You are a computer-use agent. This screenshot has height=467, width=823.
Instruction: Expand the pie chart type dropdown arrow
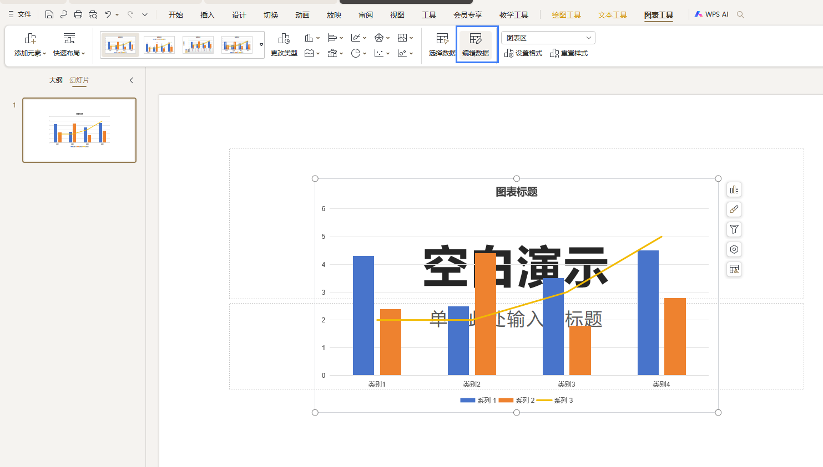click(365, 53)
